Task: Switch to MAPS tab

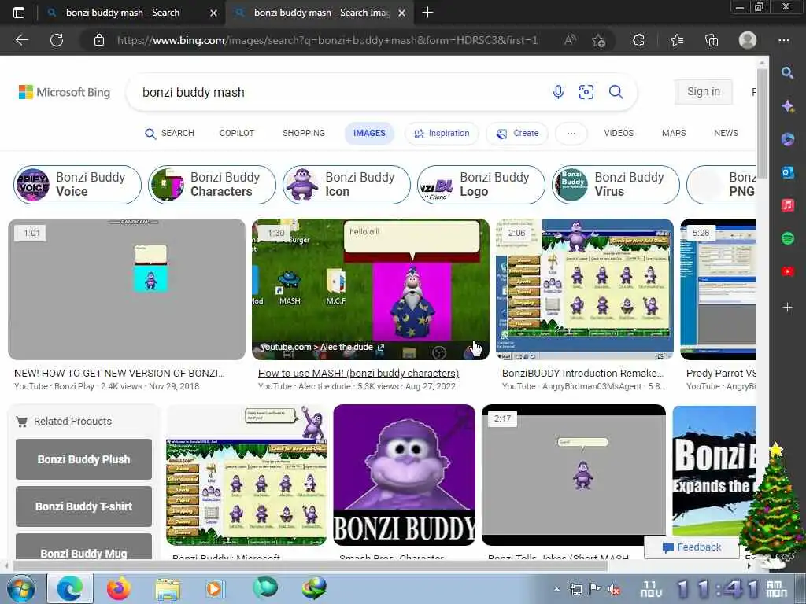Action: (x=674, y=133)
